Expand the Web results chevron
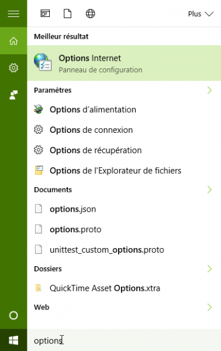The height and width of the screenshot is (351, 221). tap(209, 307)
